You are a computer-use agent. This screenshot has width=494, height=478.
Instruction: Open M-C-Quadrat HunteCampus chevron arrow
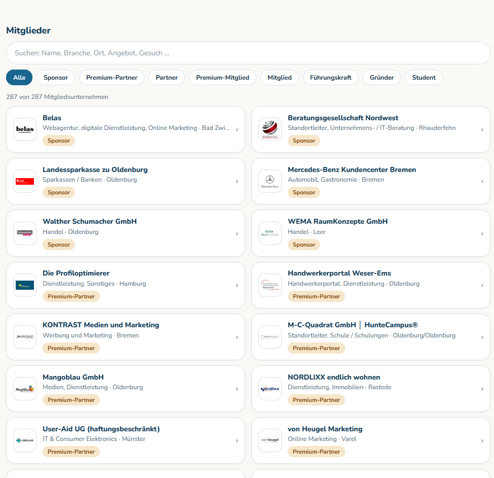(482, 337)
